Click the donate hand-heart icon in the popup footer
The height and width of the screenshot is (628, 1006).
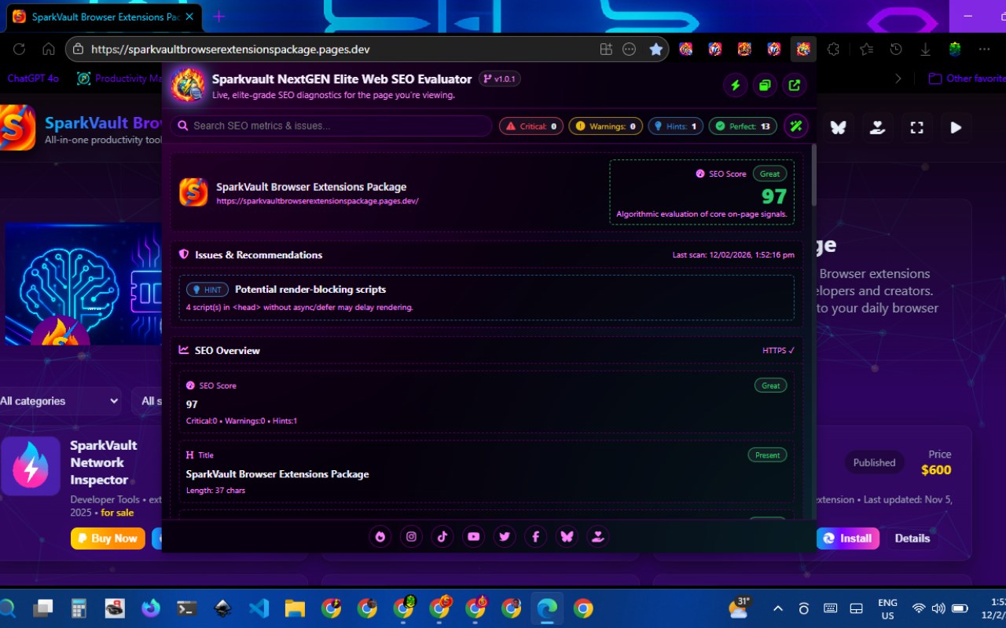tap(597, 536)
